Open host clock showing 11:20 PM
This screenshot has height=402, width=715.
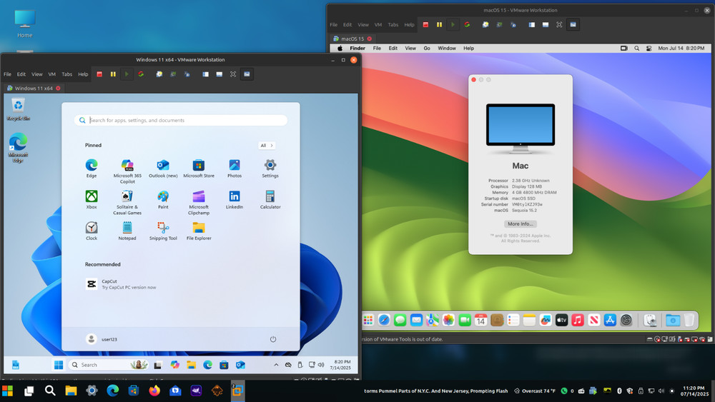click(694, 391)
